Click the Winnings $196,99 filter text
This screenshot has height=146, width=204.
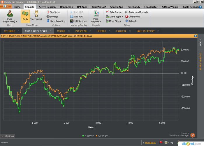tap(83, 36)
